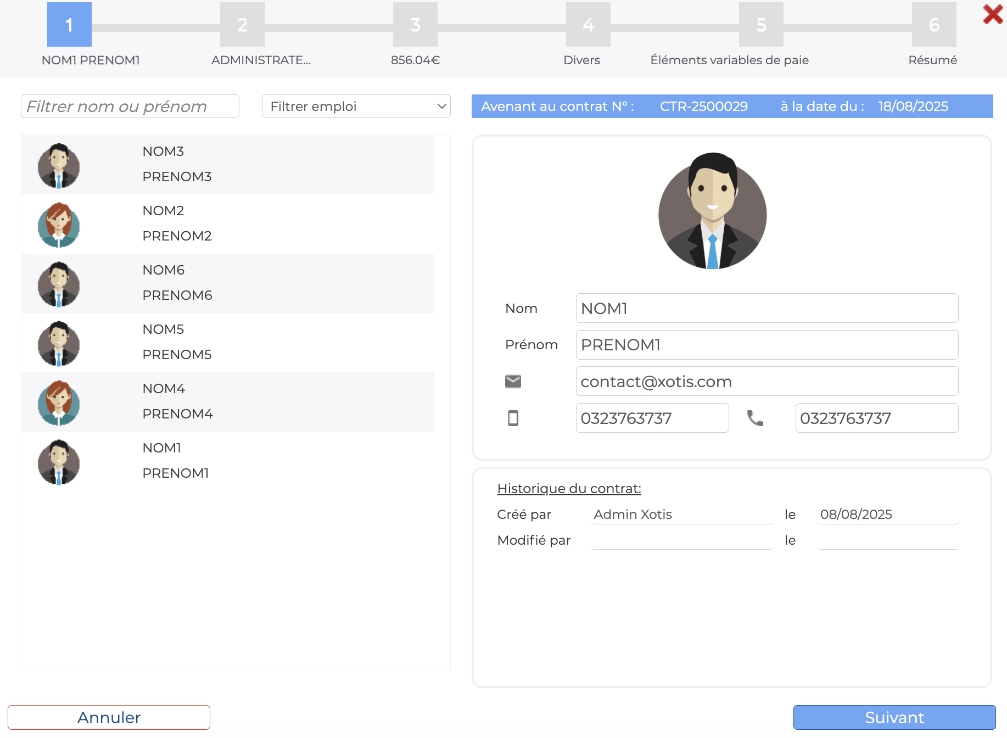1007x738 pixels.
Task: Open step 5 Éléments variables de paie
Action: point(761,25)
